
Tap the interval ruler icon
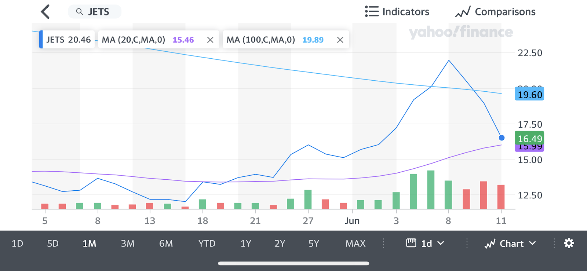[x=411, y=243]
